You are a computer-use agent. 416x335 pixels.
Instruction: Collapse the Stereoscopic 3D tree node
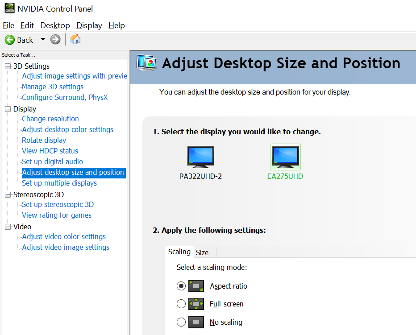coord(8,194)
